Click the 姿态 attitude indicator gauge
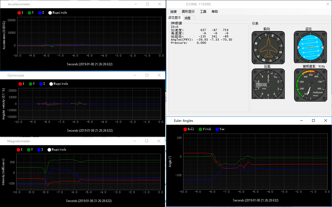The height and width of the screenshot is (207, 332). tap(311, 47)
